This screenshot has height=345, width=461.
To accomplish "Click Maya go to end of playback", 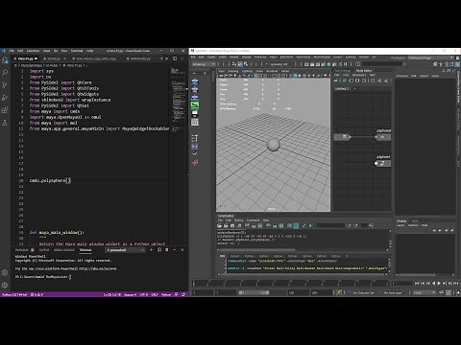I will (x=456, y=284).
